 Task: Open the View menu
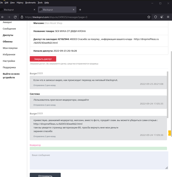(x=12, y=2)
